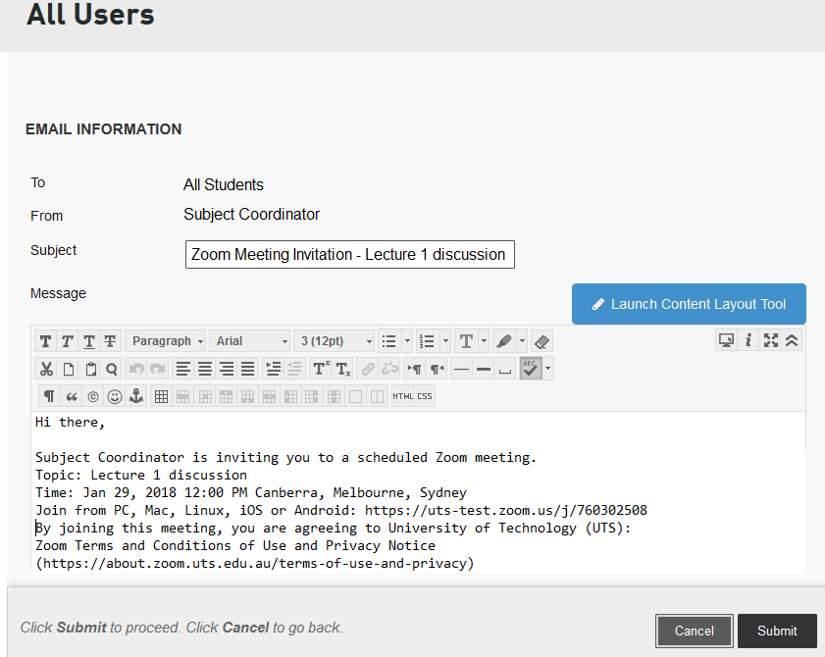
Task: Open the Paragraph format dropdown
Action: (x=165, y=341)
